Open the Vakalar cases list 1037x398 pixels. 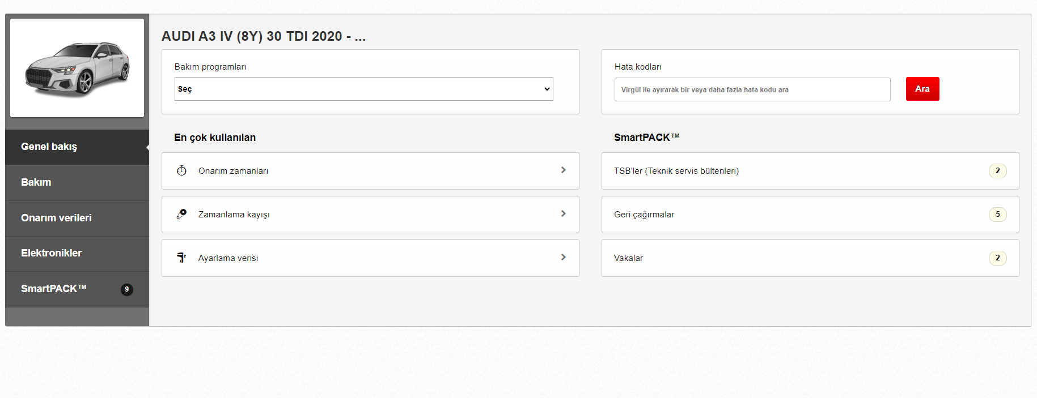click(x=810, y=258)
